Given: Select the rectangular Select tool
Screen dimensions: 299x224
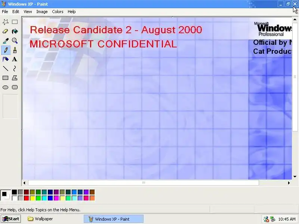Looking at the screenshot, I should tap(15, 22).
